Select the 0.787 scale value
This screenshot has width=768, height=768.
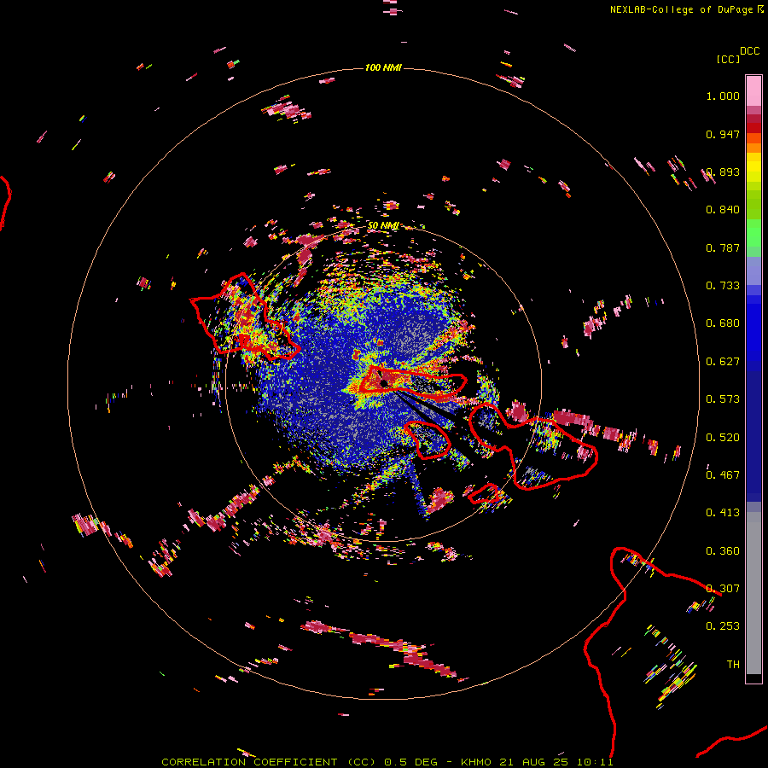(x=723, y=247)
